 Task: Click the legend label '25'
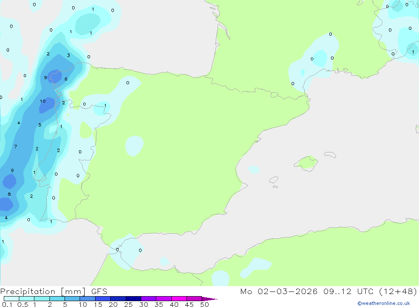(x=128, y=304)
